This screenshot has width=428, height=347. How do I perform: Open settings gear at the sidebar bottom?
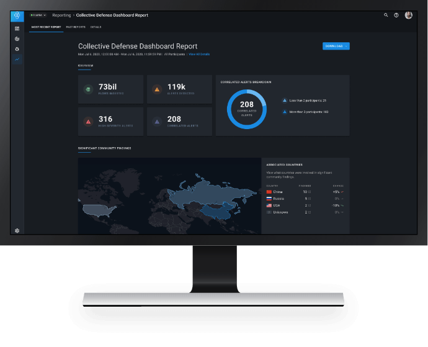17,230
